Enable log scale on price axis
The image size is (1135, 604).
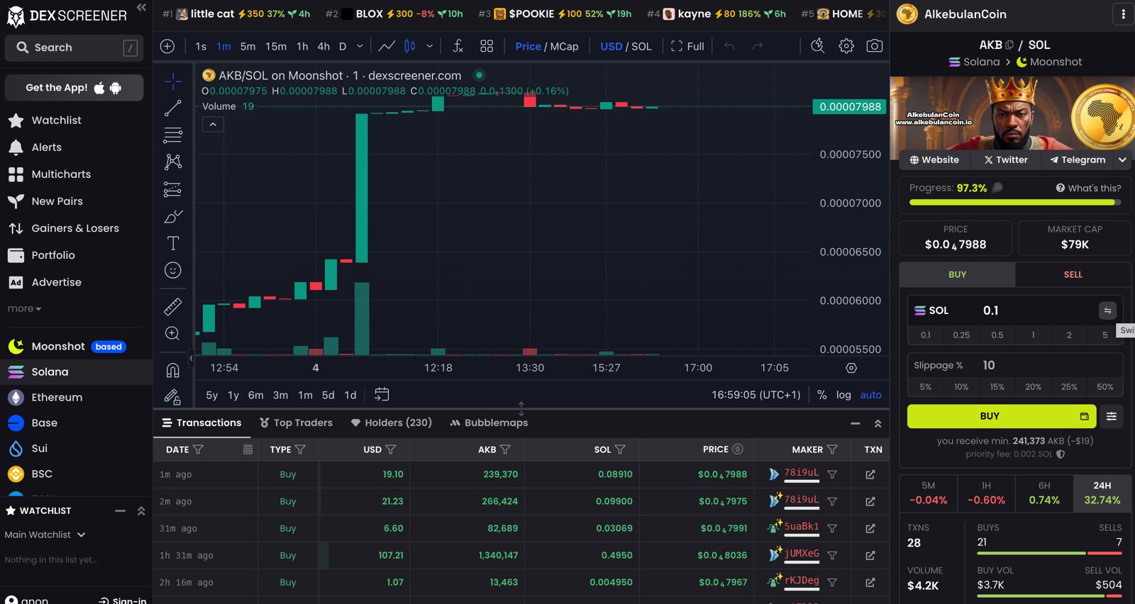tap(843, 395)
